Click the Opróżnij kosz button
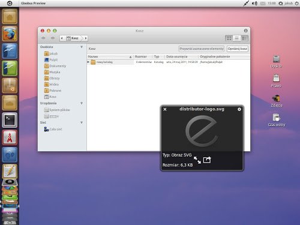The width and height of the screenshot is (300, 225). click(x=238, y=49)
